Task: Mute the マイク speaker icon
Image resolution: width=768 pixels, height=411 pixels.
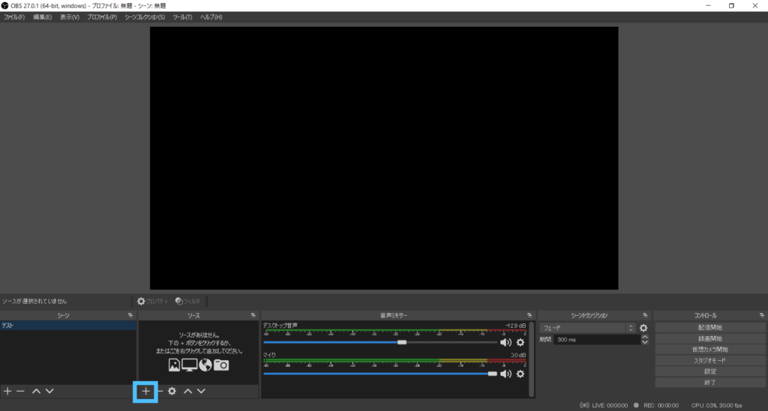Action: [x=505, y=374]
